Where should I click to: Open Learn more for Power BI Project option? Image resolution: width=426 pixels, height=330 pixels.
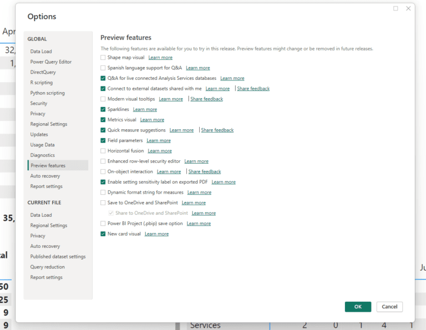click(199, 224)
